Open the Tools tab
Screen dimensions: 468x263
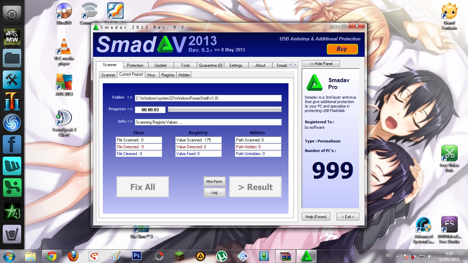[x=185, y=65]
